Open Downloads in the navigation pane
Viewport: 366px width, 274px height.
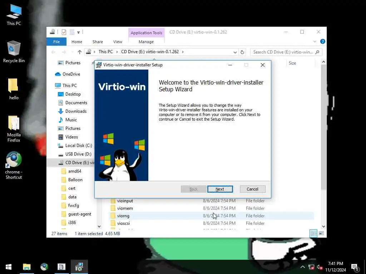point(76,111)
